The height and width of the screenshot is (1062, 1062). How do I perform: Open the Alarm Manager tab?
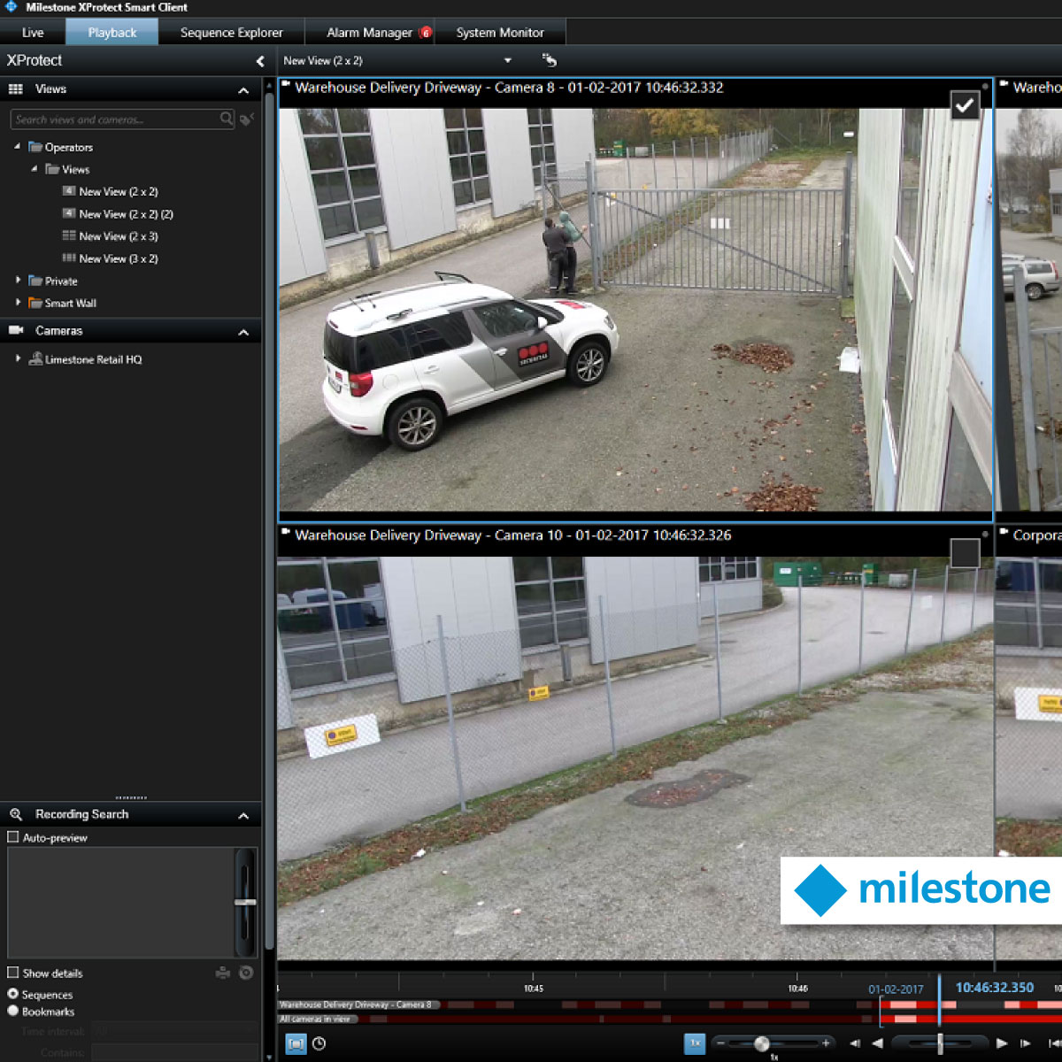coord(369,33)
